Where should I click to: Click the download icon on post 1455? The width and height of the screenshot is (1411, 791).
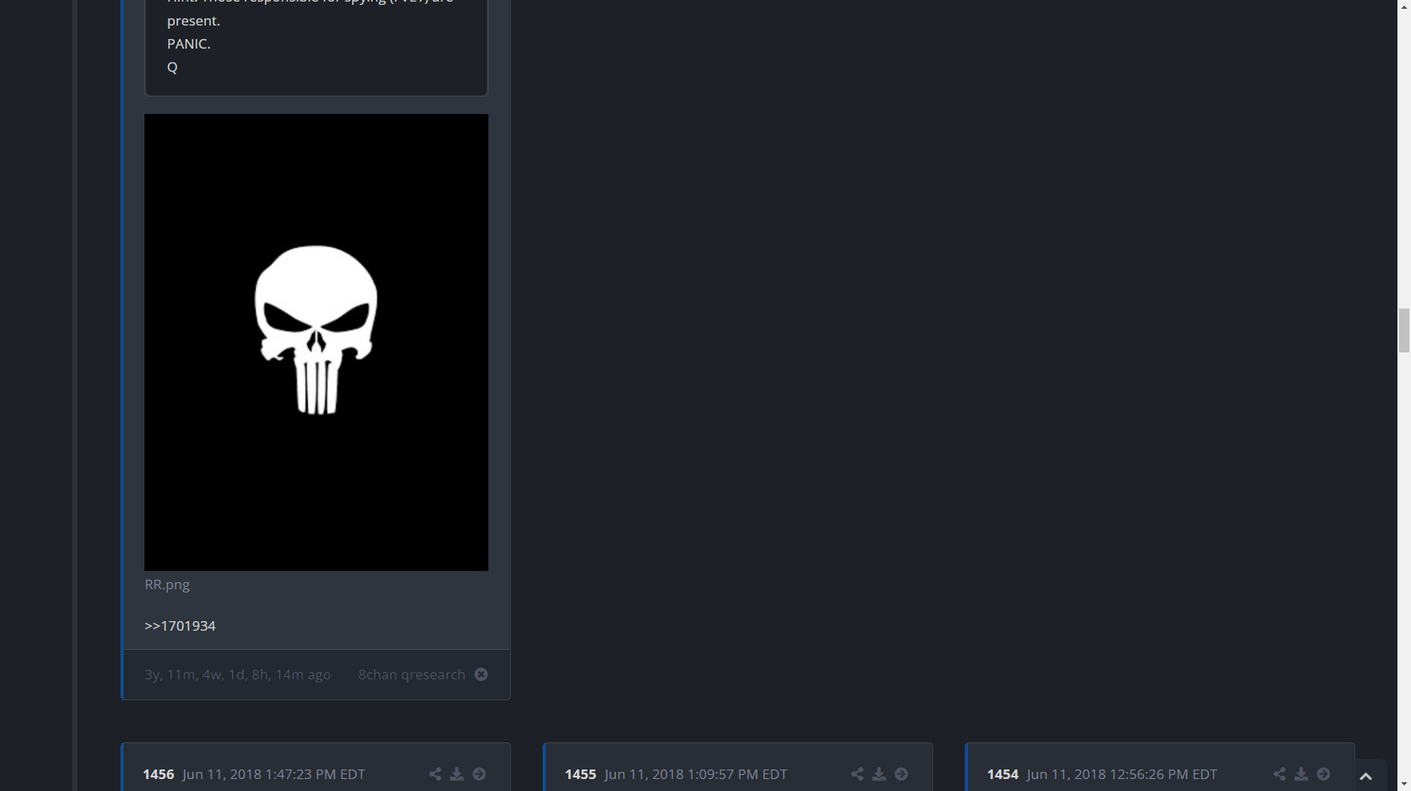(879, 774)
